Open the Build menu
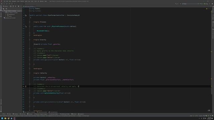This screenshot has height=120, width=214. pos(26,1)
